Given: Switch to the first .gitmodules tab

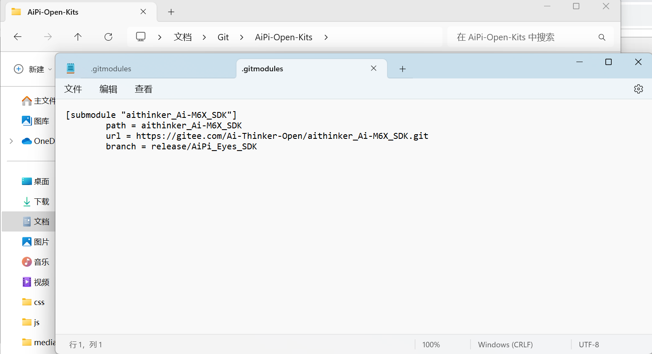Looking at the screenshot, I should 111,69.
